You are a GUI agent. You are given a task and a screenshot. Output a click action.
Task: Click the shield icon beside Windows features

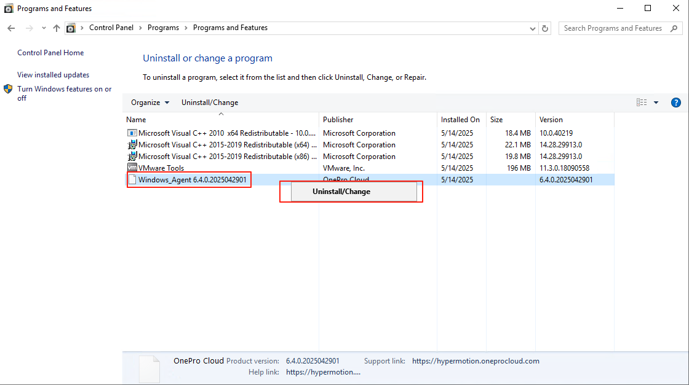coord(8,89)
